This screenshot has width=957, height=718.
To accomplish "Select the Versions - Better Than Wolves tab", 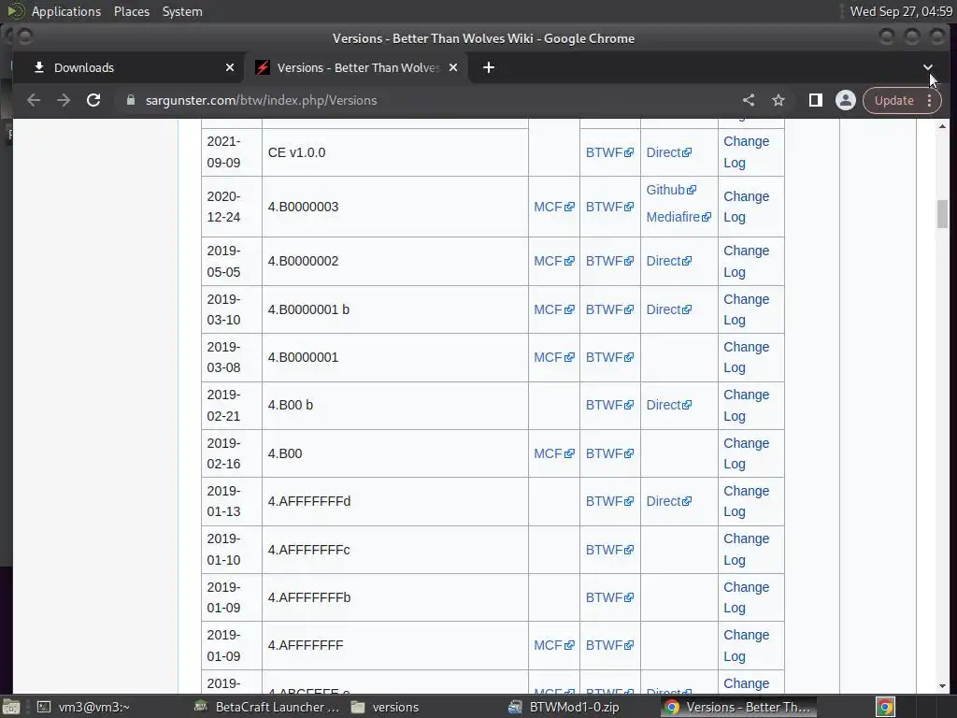I will coord(357,67).
